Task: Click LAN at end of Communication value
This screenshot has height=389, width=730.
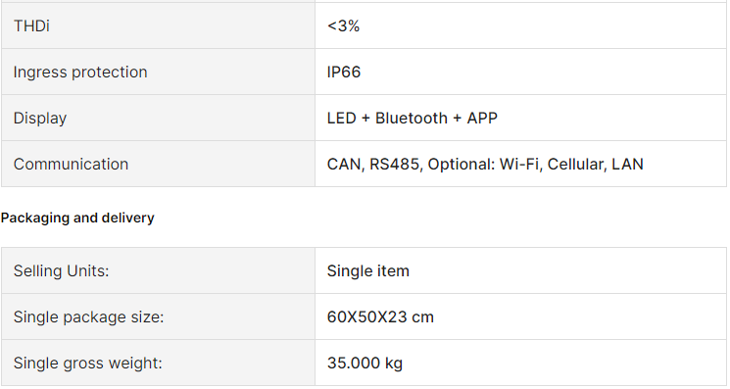Action: click(x=627, y=164)
